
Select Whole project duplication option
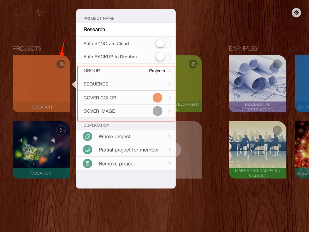[x=115, y=137]
